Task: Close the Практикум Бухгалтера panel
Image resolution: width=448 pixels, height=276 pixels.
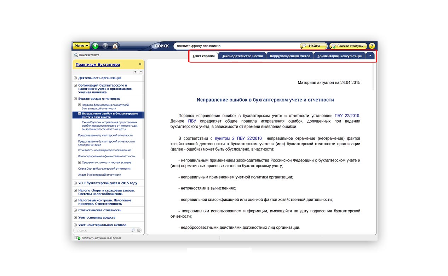Action: [x=140, y=64]
